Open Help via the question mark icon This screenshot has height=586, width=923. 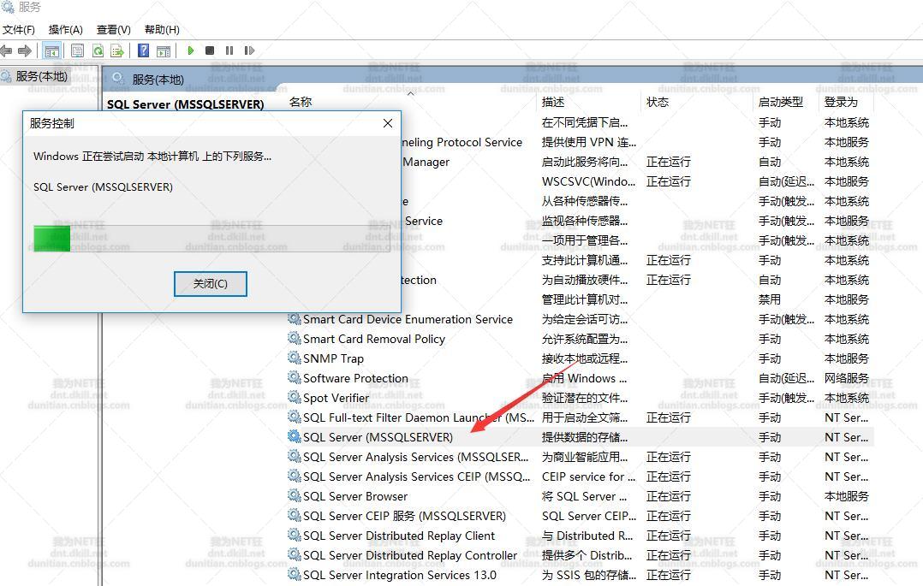coord(143,50)
